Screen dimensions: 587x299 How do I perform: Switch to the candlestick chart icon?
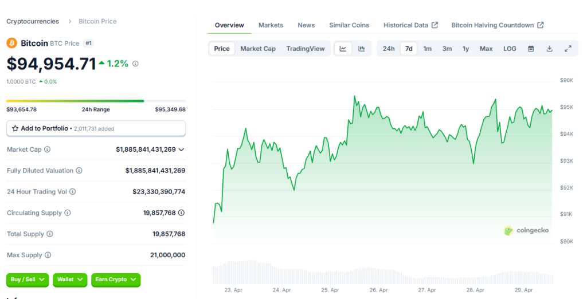[x=362, y=49]
